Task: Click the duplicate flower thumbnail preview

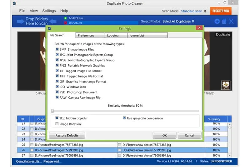Action: (226, 85)
